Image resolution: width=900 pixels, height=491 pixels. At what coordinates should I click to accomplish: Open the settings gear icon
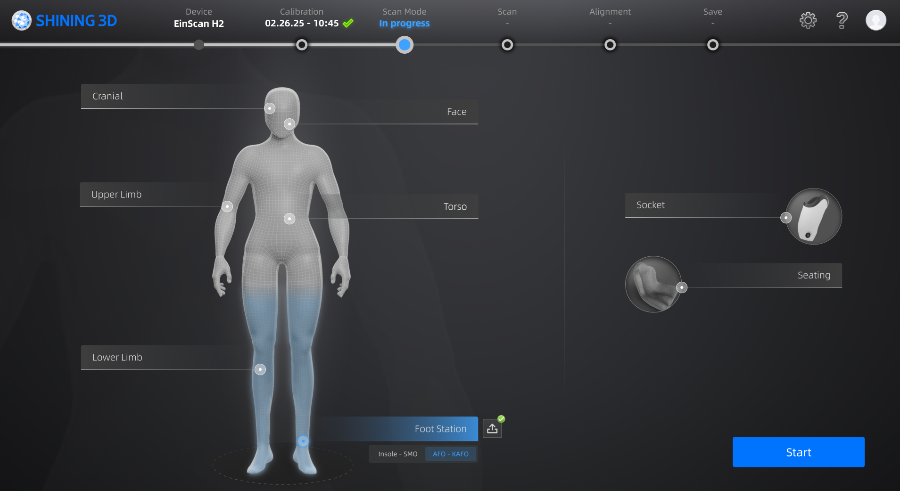coord(808,20)
